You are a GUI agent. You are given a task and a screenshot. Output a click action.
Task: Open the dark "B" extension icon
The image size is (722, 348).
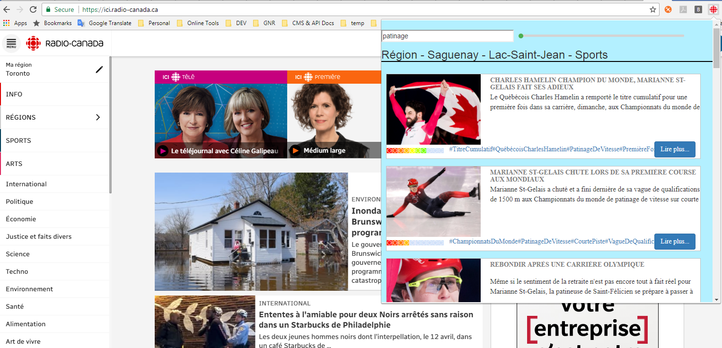click(698, 9)
